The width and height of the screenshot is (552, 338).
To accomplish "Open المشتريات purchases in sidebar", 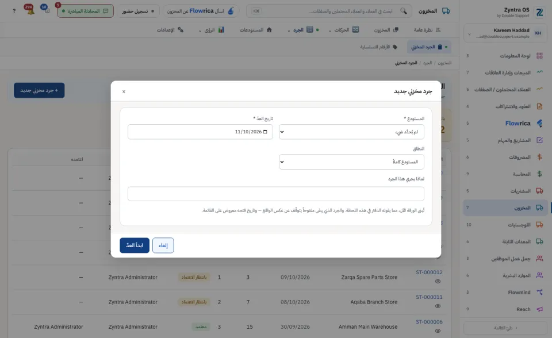I will coord(505,191).
